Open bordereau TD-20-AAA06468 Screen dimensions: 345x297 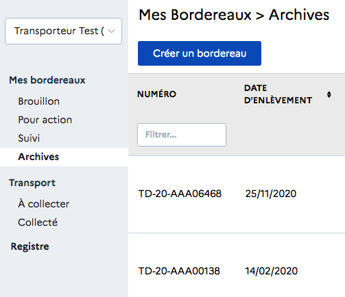pyautogui.click(x=180, y=194)
